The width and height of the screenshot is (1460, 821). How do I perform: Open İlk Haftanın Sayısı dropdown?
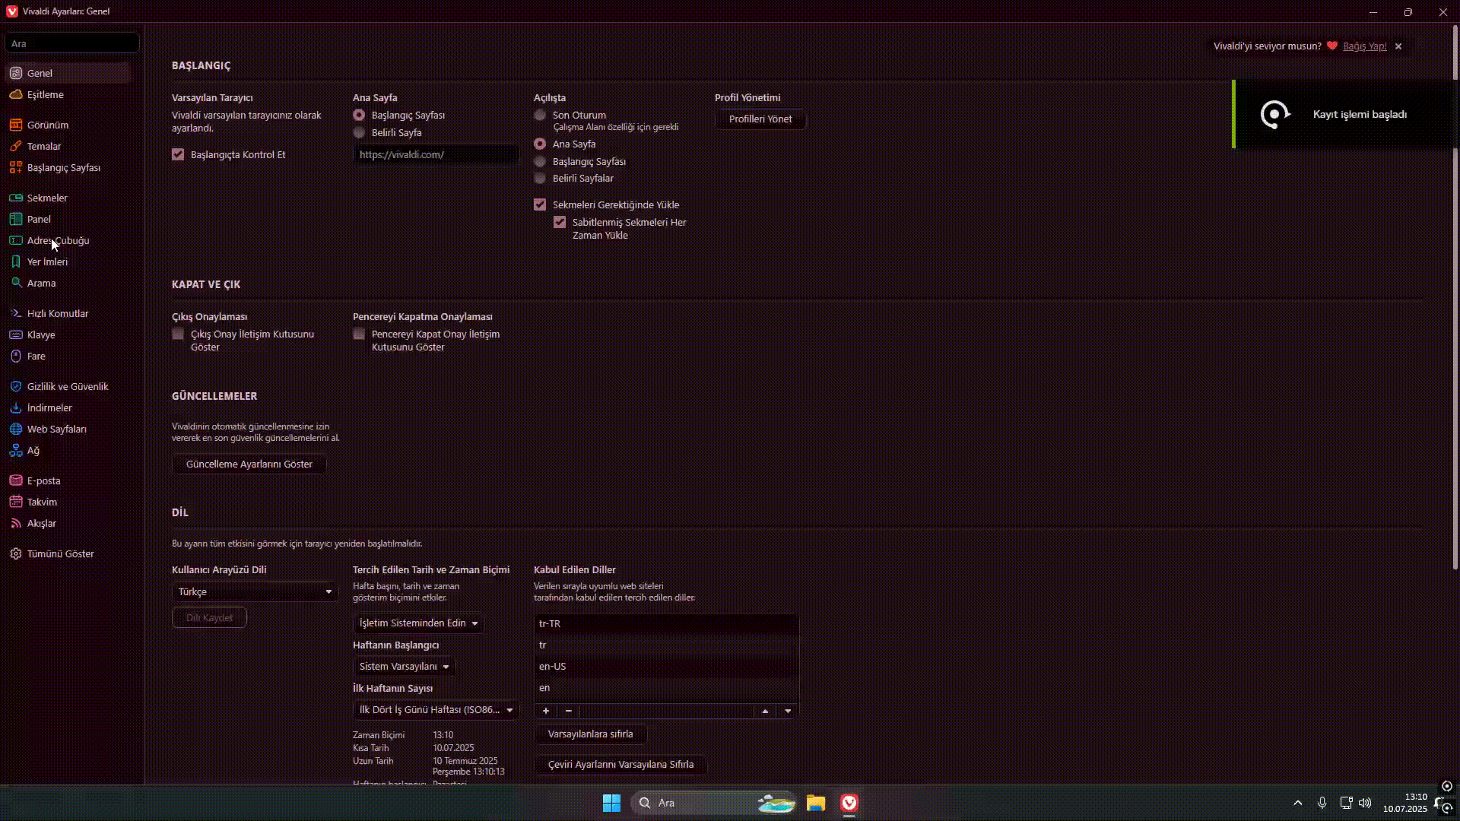pyautogui.click(x=436, y=710)
